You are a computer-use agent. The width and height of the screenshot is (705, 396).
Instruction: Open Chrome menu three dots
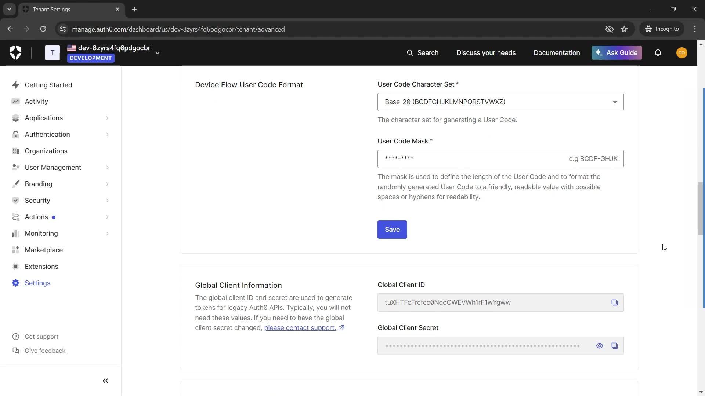(x=695, y=29)
